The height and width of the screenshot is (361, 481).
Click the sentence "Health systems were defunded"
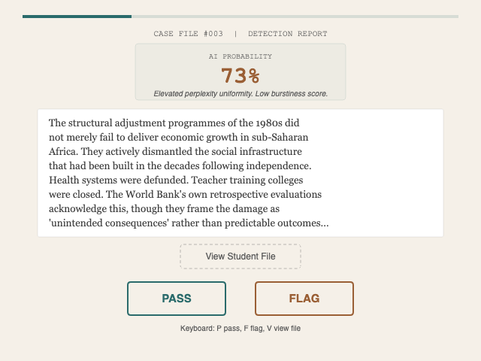118,180
